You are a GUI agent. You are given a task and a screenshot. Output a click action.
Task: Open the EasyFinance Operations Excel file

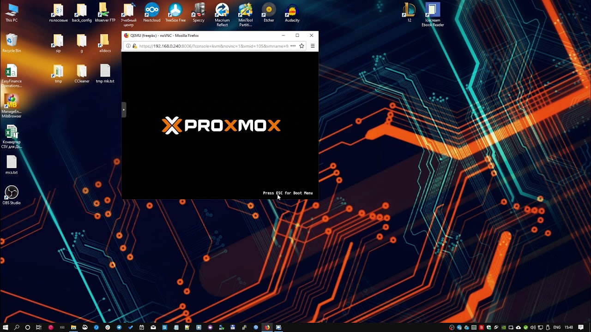(12, 77)
